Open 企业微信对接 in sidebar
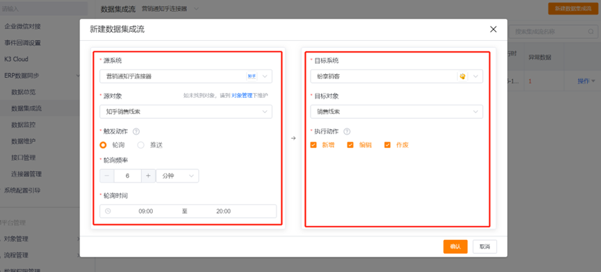This screenshot has height=272, width=601. [23, 26]
